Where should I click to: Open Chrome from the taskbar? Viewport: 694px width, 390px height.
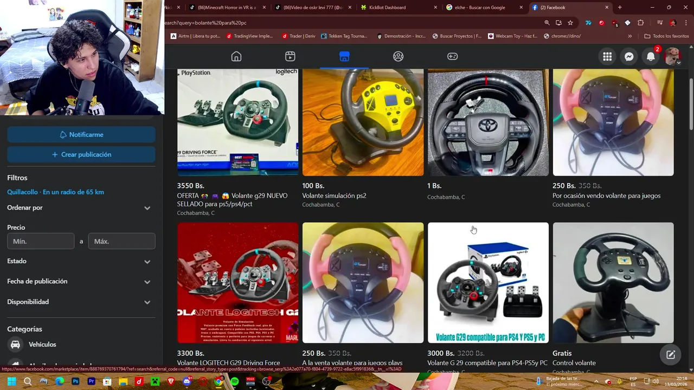pyautogui.click(x=219, y=381)
